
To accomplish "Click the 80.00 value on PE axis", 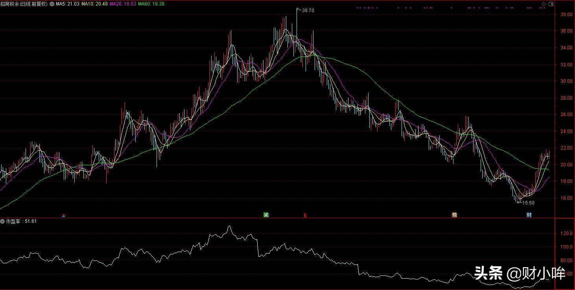I will coord(567,261).
